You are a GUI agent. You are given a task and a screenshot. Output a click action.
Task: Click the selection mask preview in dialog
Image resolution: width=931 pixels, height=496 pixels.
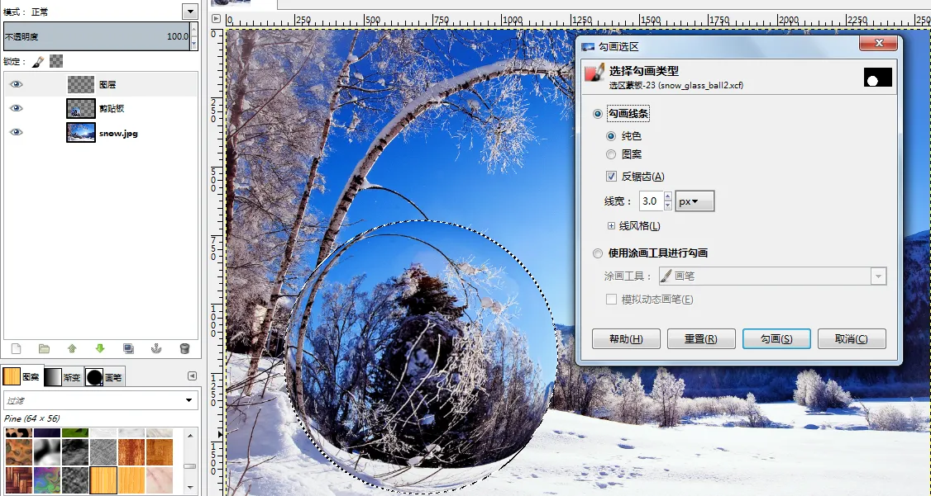(x=877, y=77)
